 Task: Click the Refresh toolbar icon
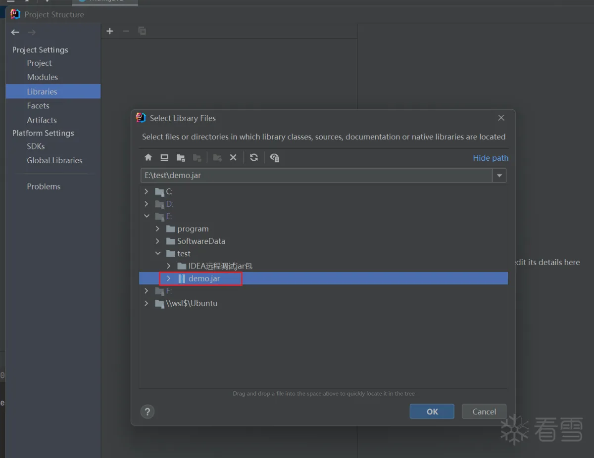point(254,157)
